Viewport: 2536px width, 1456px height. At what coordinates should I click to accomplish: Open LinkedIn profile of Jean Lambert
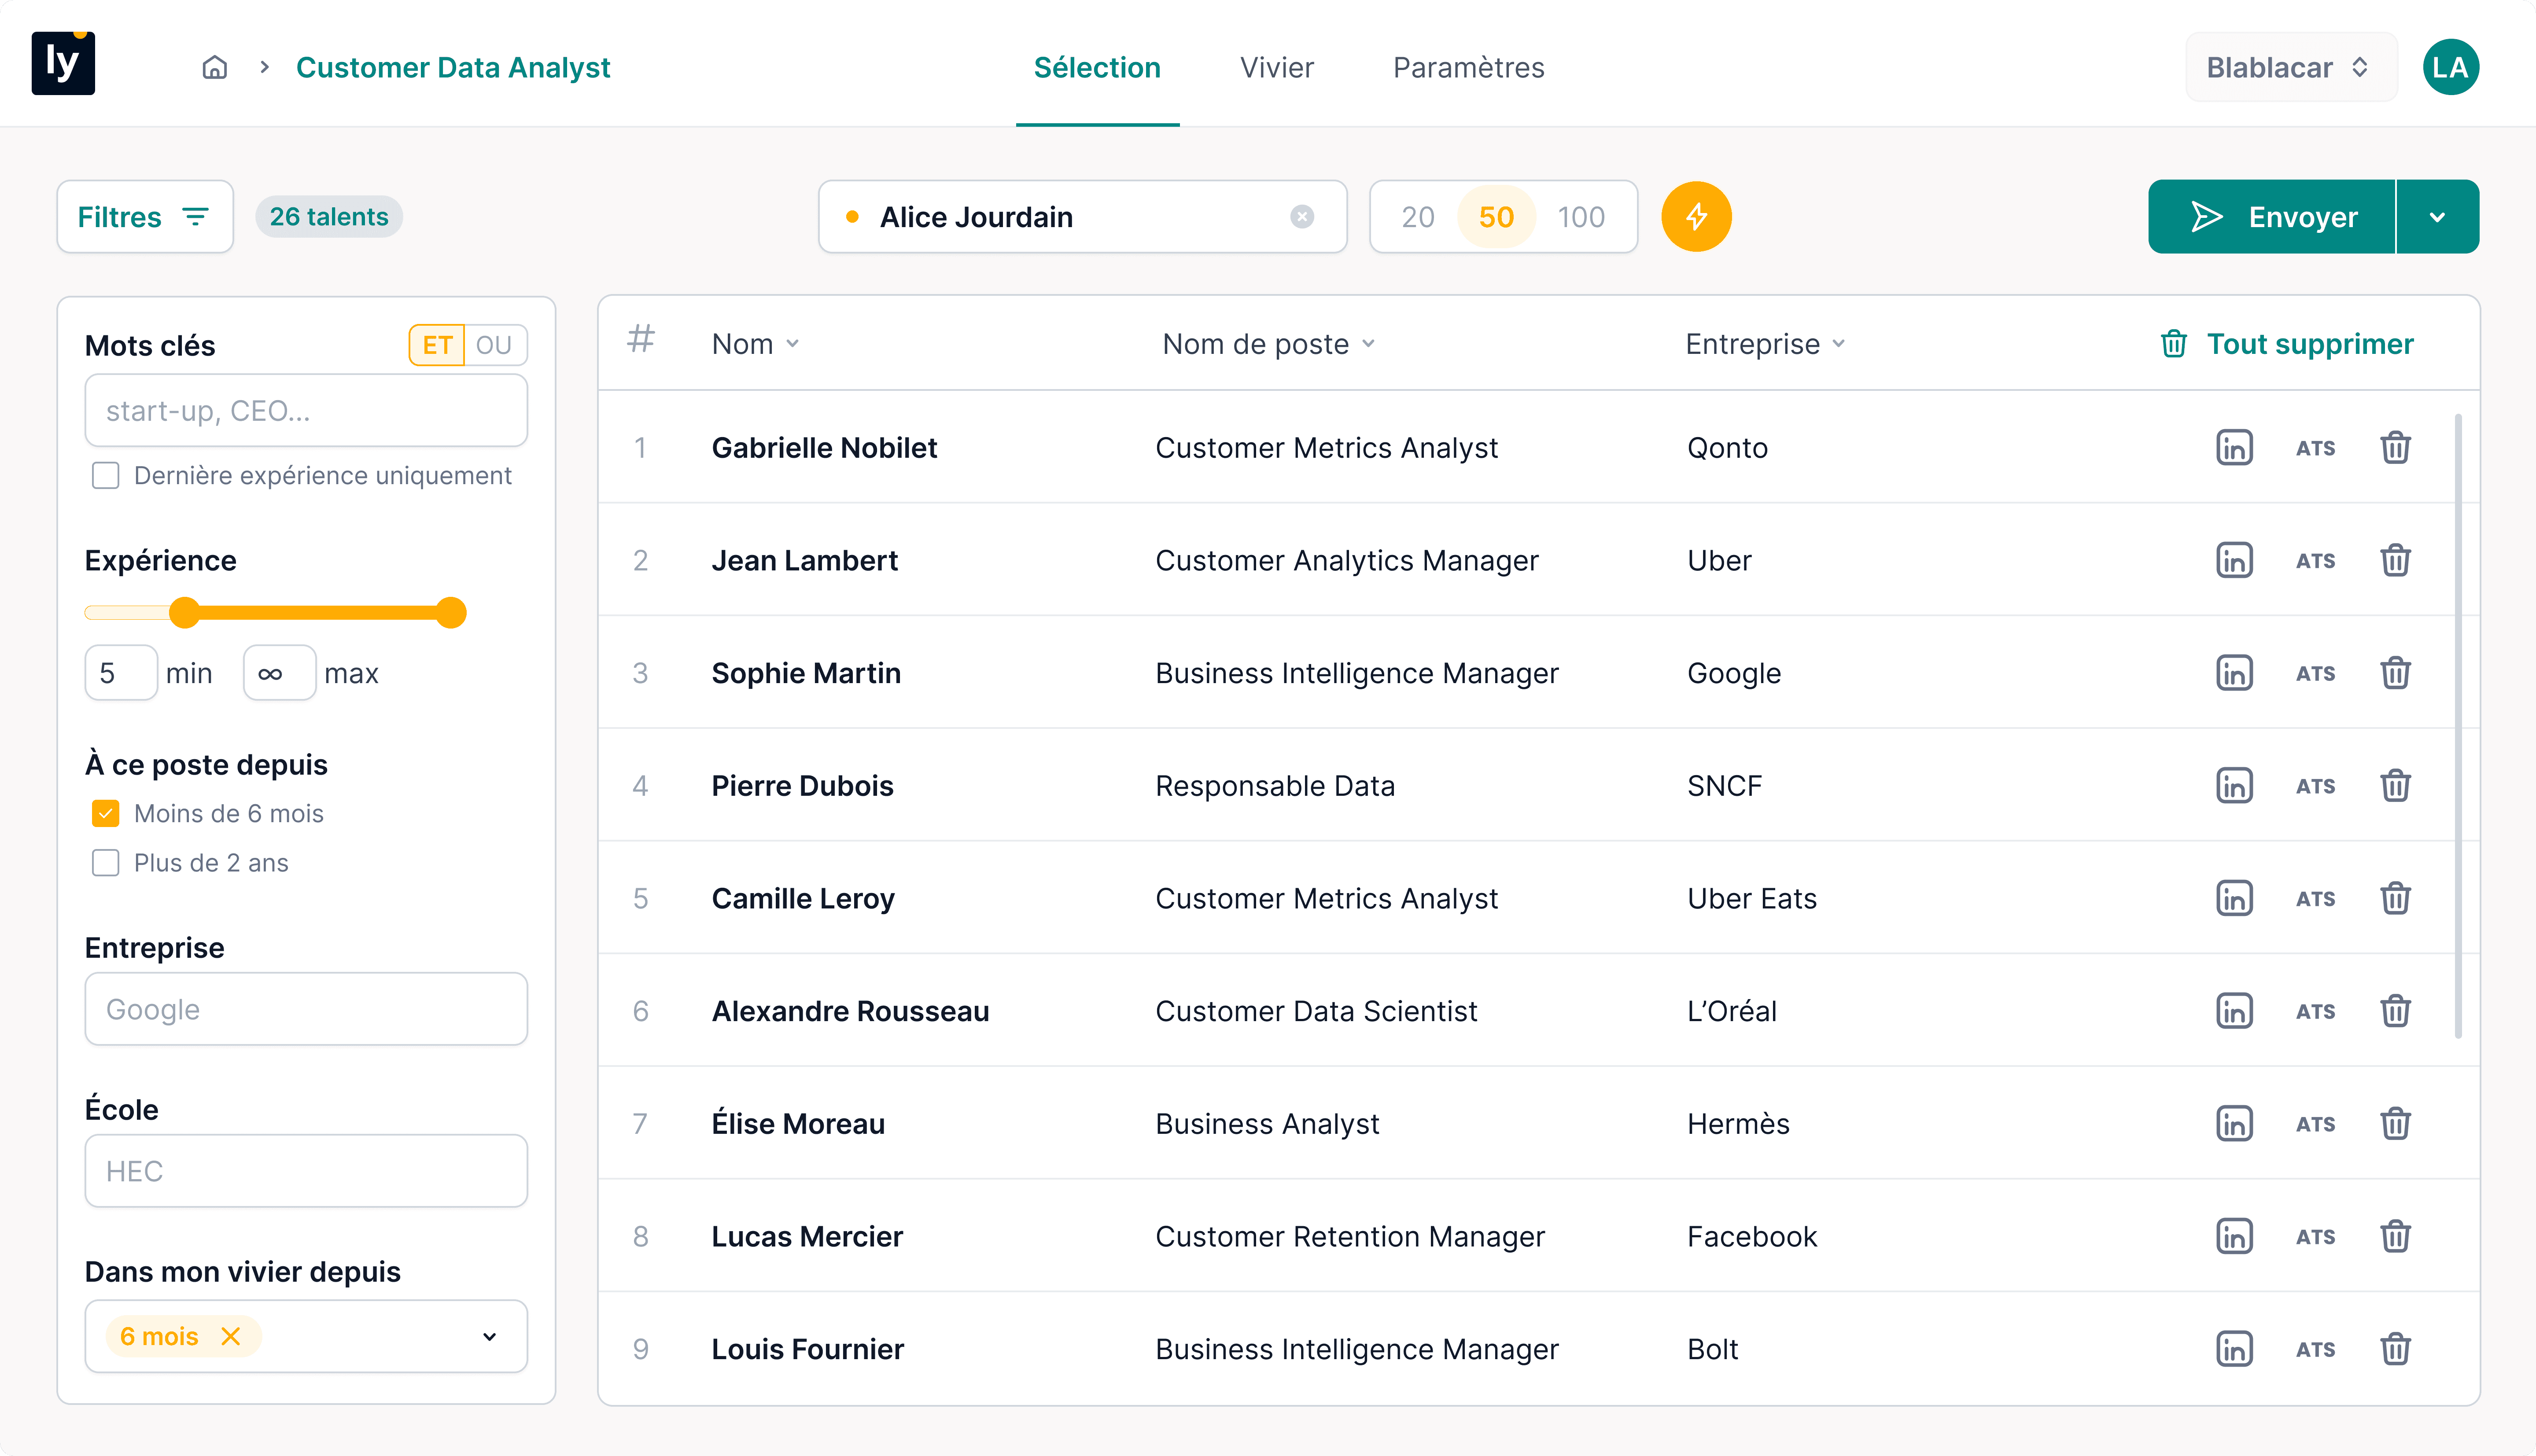pyautogui.click(x=2234, y=560)
